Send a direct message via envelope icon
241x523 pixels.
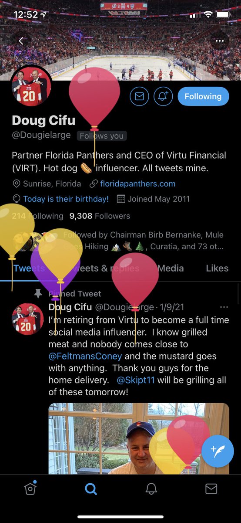click(139, 96)
